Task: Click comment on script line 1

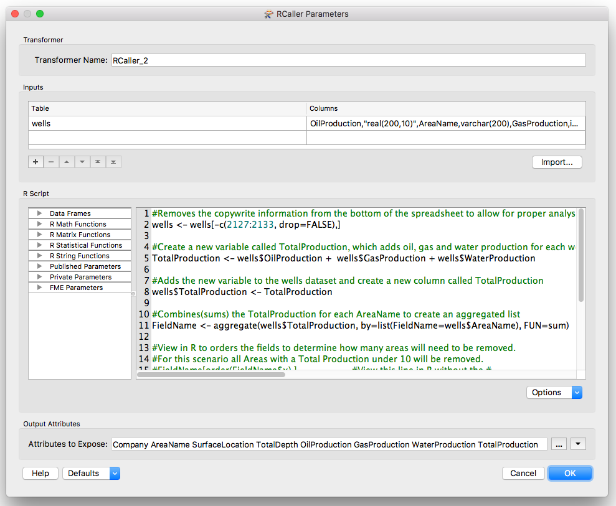Action: [363, 213]
